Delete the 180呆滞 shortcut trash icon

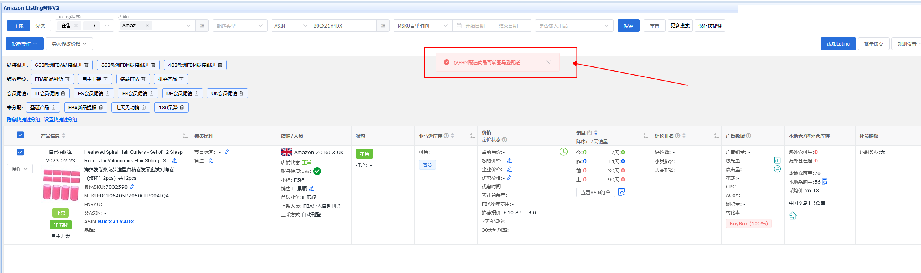pos(182,107)
